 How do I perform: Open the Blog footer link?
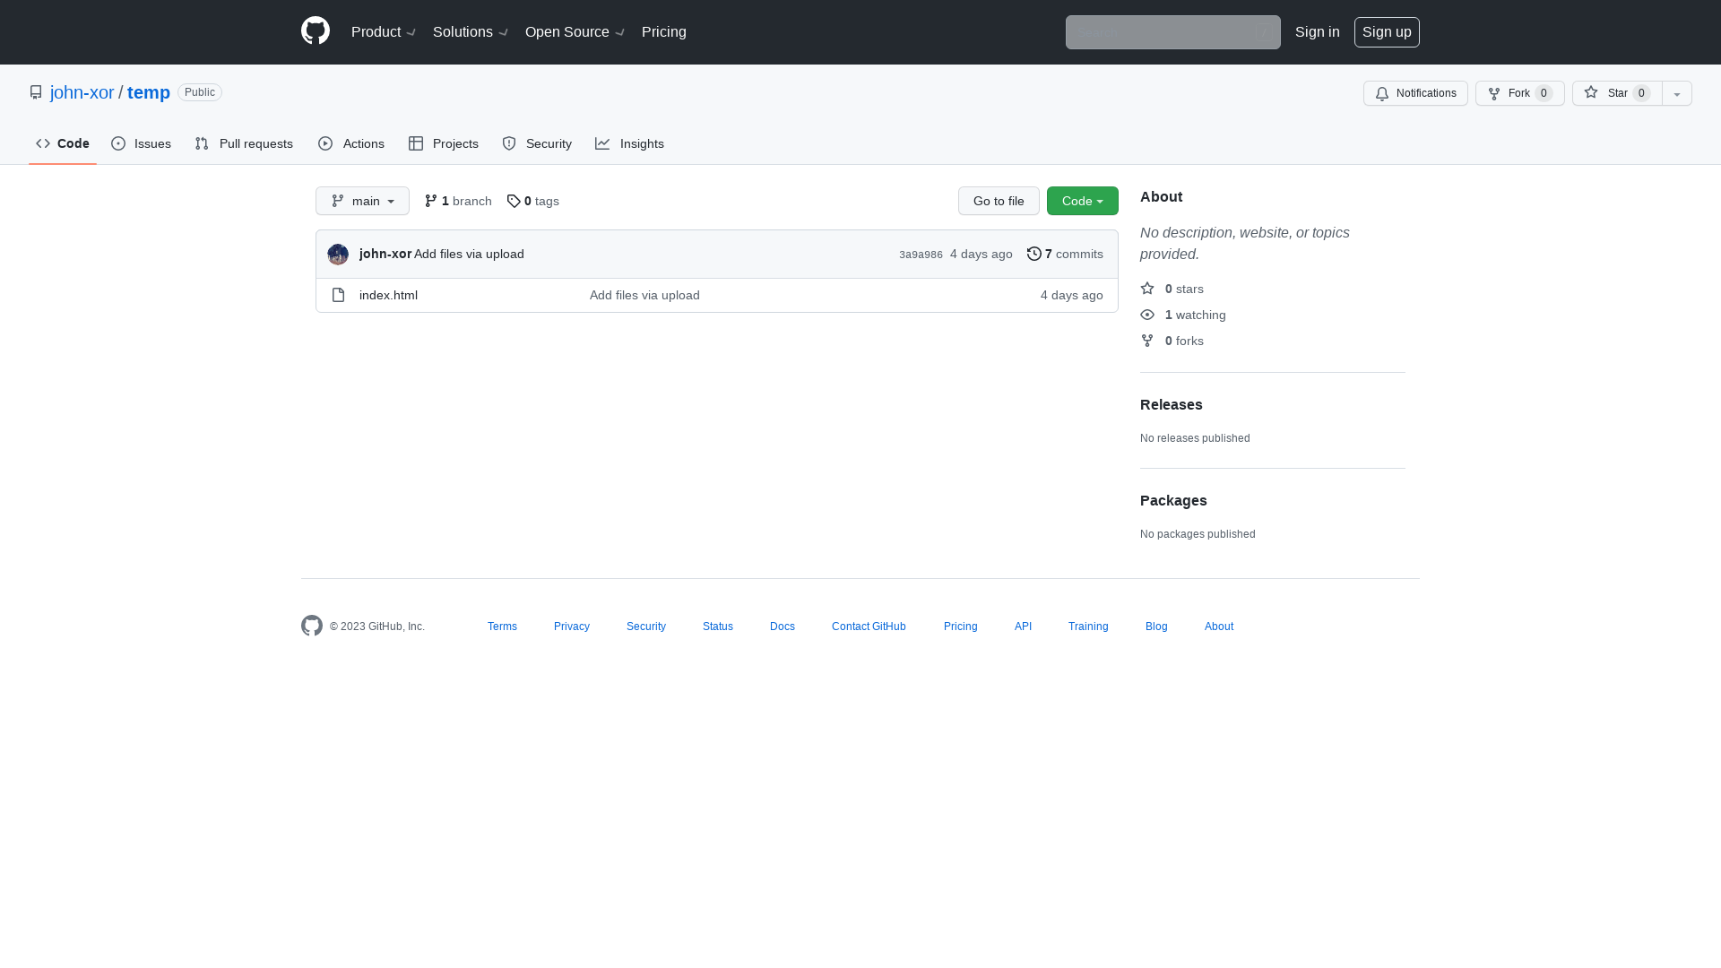tap(1156, 627)
